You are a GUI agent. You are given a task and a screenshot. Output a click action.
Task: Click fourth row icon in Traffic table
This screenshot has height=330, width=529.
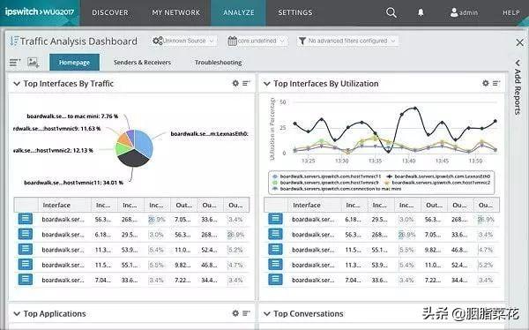26,265
